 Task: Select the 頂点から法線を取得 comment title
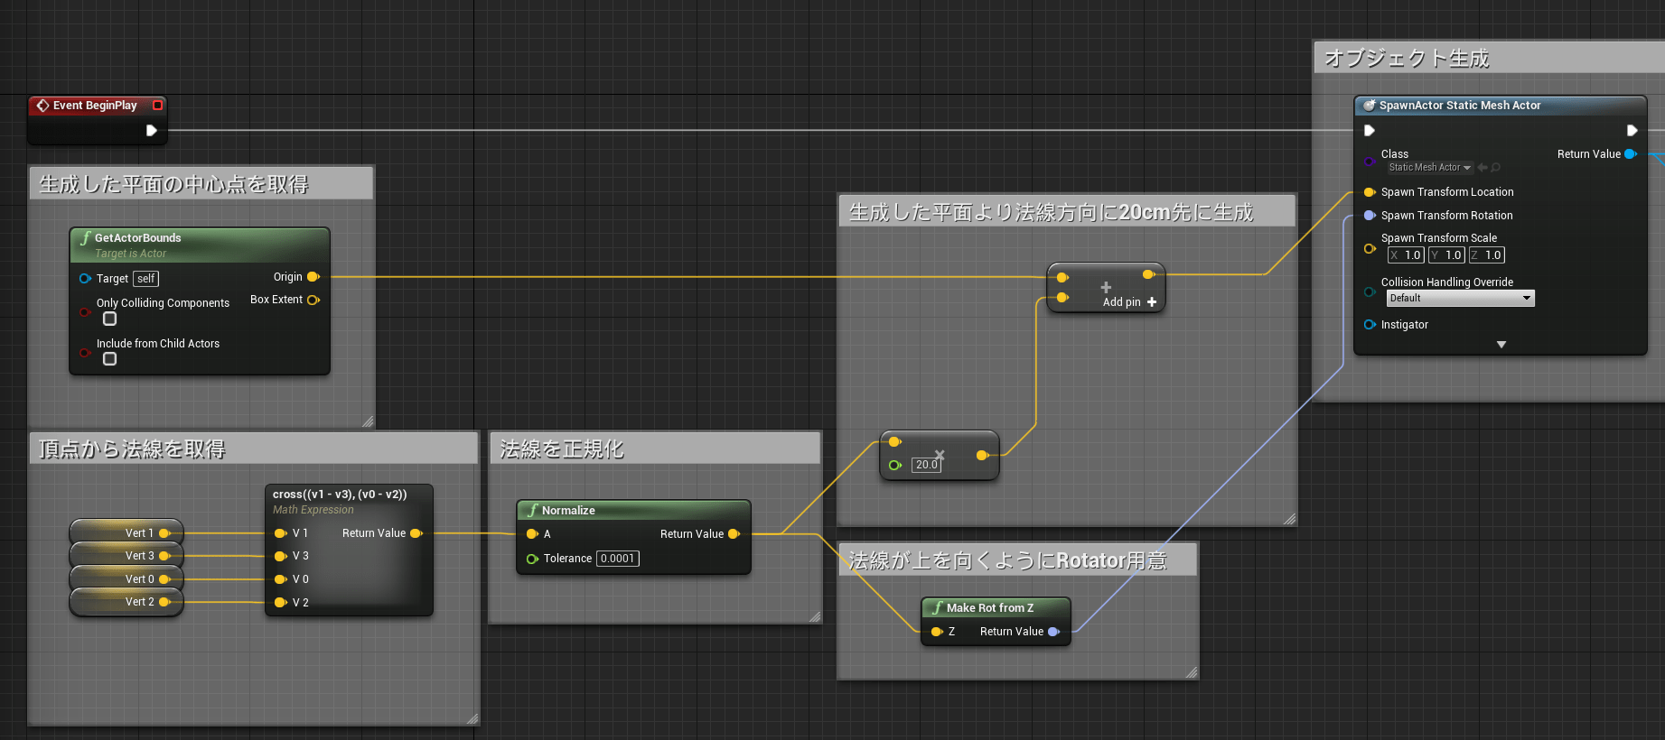coord(132,449)
